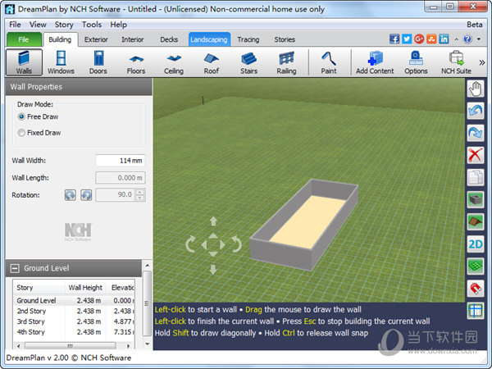Open the File menu
Screen dimensions: 492x369
point(15,25)
